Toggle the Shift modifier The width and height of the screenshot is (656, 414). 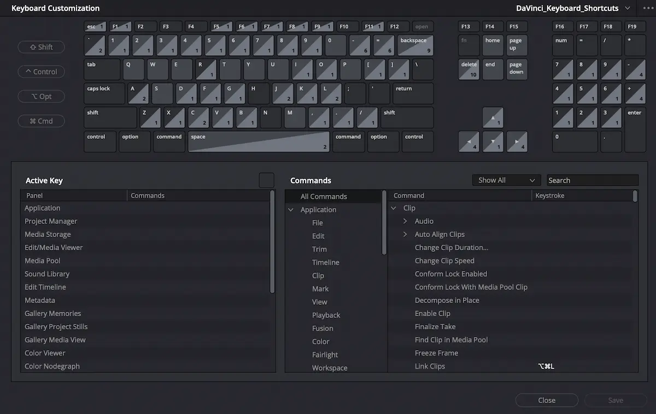click(x=41, y=47)
